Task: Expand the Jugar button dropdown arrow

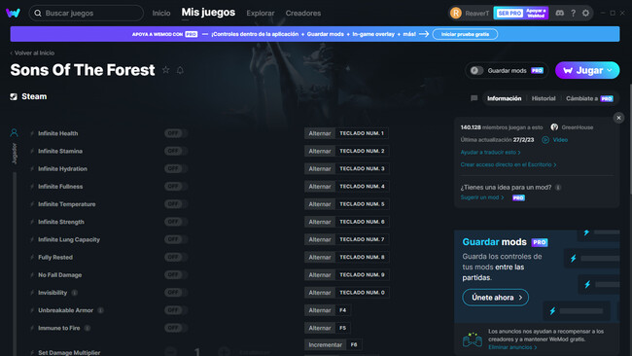Action: coord(610,70)
